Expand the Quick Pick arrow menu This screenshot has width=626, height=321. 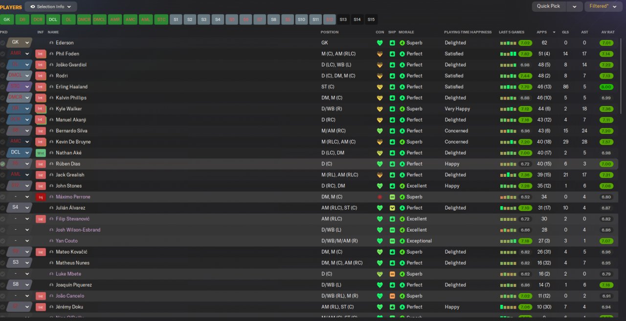[x=574, y=6]
